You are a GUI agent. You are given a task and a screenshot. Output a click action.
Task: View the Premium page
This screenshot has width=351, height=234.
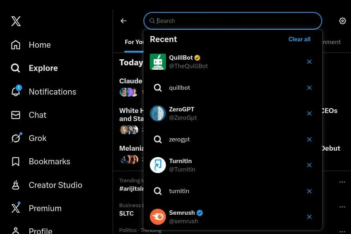click(45, 208)
